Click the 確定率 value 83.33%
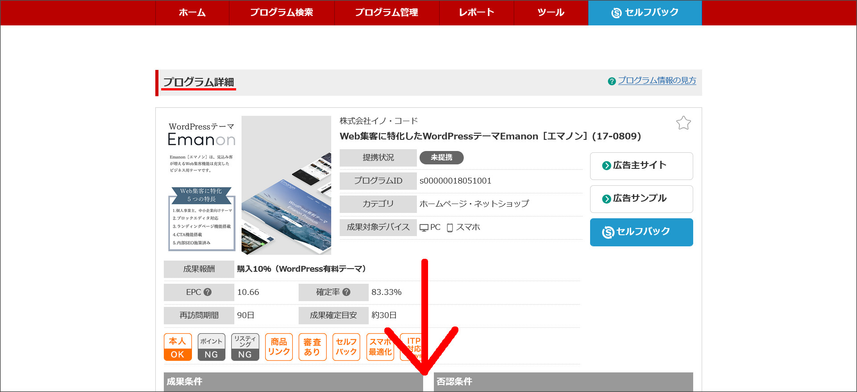This screenshot has height=392, width=857. click(387, 292)
